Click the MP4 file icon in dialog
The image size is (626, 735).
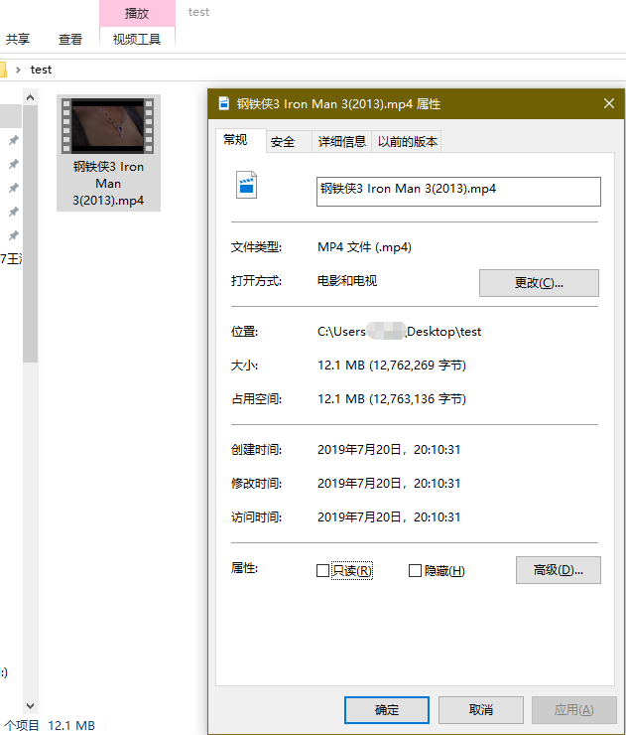246,185
